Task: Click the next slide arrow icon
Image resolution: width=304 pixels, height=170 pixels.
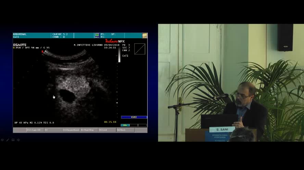Action: click(x=18, y=140)
